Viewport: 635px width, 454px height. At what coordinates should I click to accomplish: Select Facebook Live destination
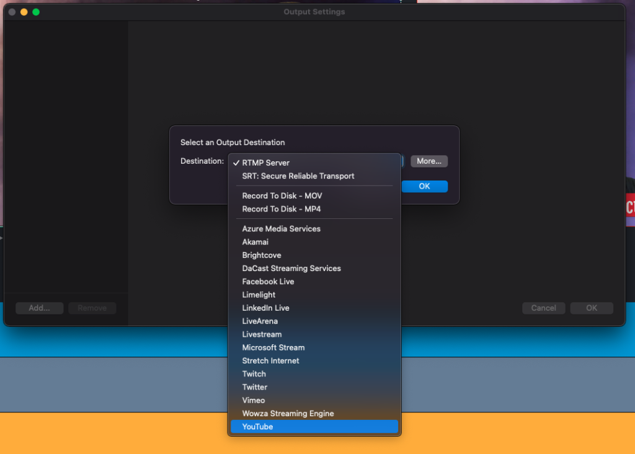(x=314, y=282)
